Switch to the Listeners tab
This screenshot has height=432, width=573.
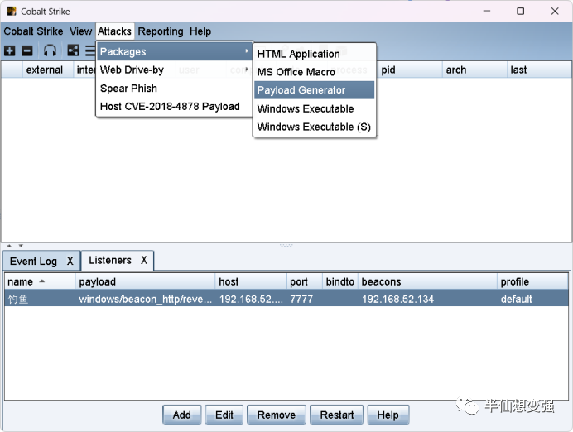click(x=110, y=260)
